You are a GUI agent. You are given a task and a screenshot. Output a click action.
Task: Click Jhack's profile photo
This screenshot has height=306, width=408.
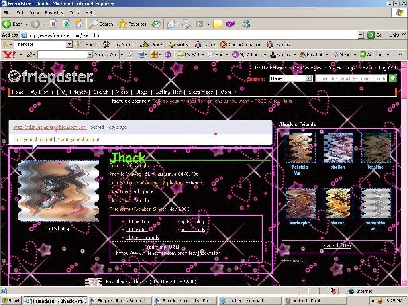(x=58, y=191)
